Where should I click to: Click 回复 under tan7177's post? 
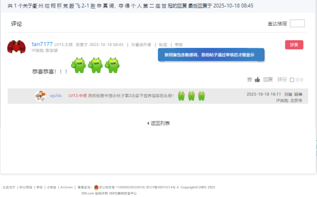[268, 79]
